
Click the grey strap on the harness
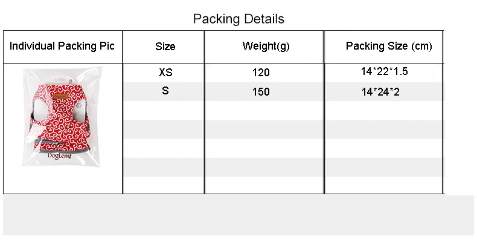[62, 143]
